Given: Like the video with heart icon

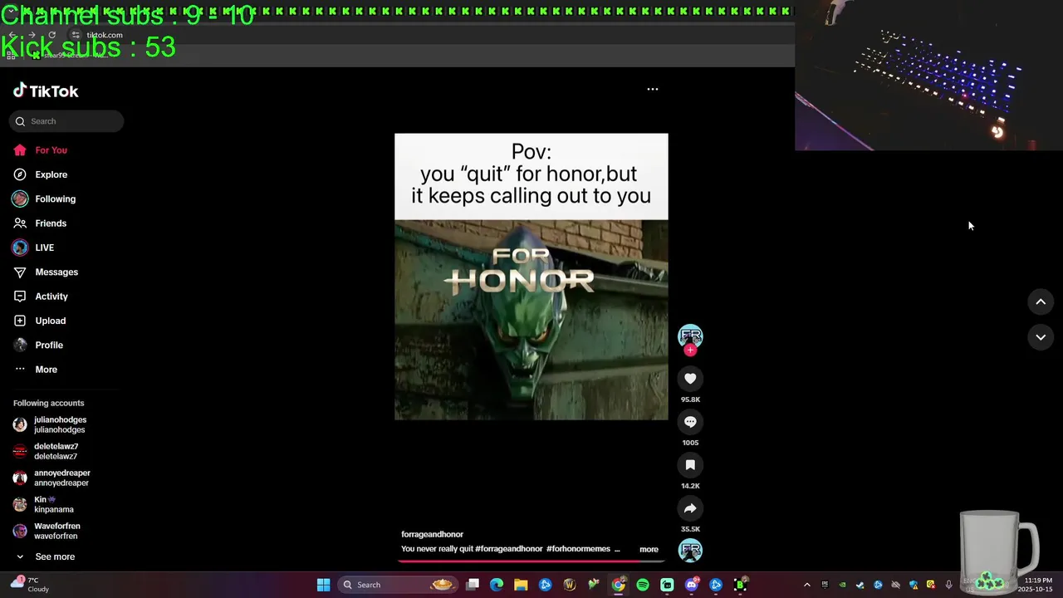Looking at the screenshot, I should tap(690, 379).
